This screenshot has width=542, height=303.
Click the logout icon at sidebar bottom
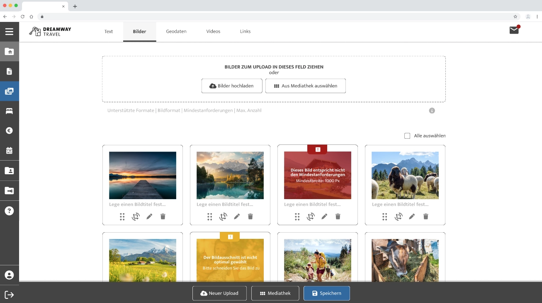(x=9, y=295)
